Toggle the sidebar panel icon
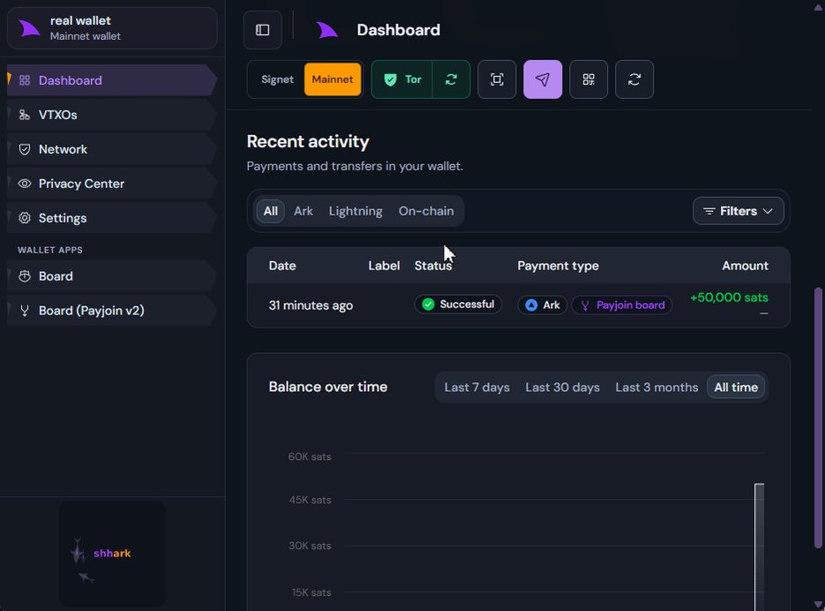Viewport: 825px width, 611px height. (263, 30)
